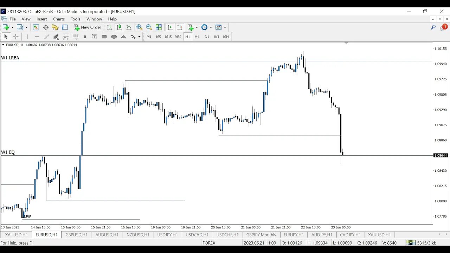Toggle chart Auto Scroll
This screenshot has height=253, width=450.
click(170, 27)
